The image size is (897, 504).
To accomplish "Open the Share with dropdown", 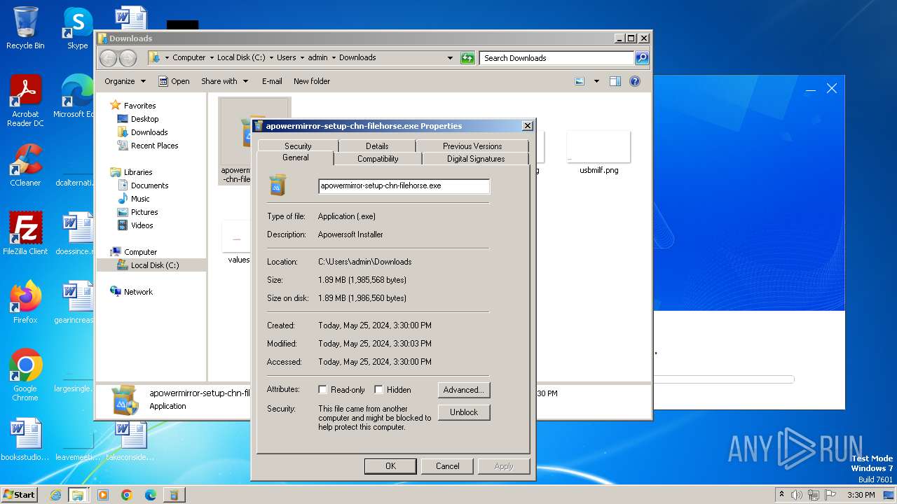I will tap(224, 81).
